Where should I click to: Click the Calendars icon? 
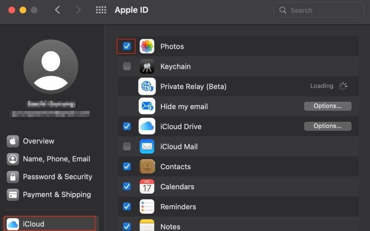click(147, 187)
